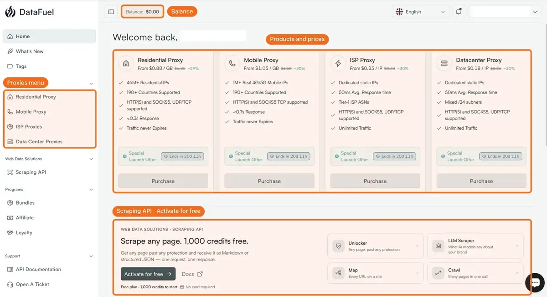Open Loyalty program page
Image resolution: width=547 pixels, height=297 pixels.
[x=49, y=233]
